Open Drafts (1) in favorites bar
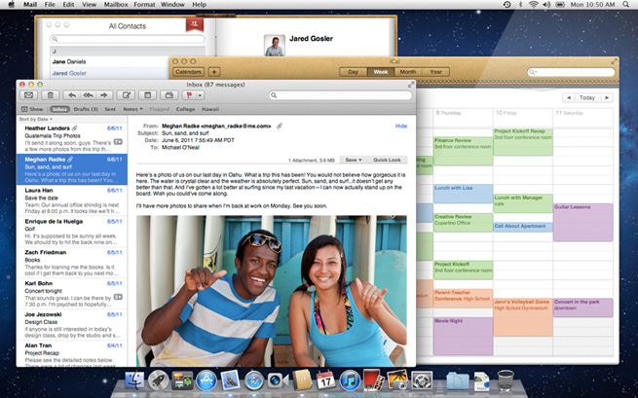 click(86, 109)
